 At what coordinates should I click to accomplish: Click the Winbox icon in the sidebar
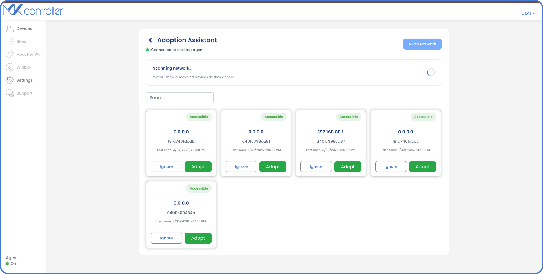click(10, 67)
